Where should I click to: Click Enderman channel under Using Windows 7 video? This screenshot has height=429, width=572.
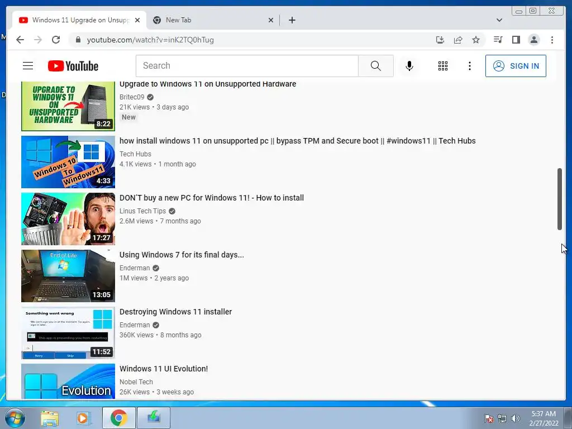coord(134,268)
